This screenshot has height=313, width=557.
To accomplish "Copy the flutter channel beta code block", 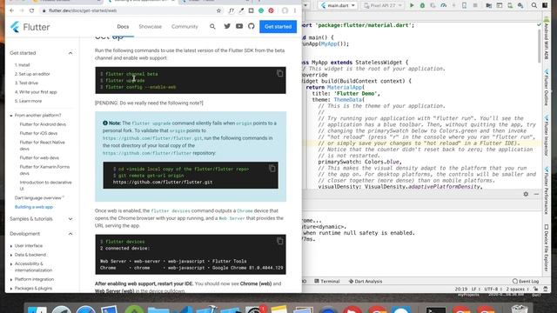I will 280,73.
